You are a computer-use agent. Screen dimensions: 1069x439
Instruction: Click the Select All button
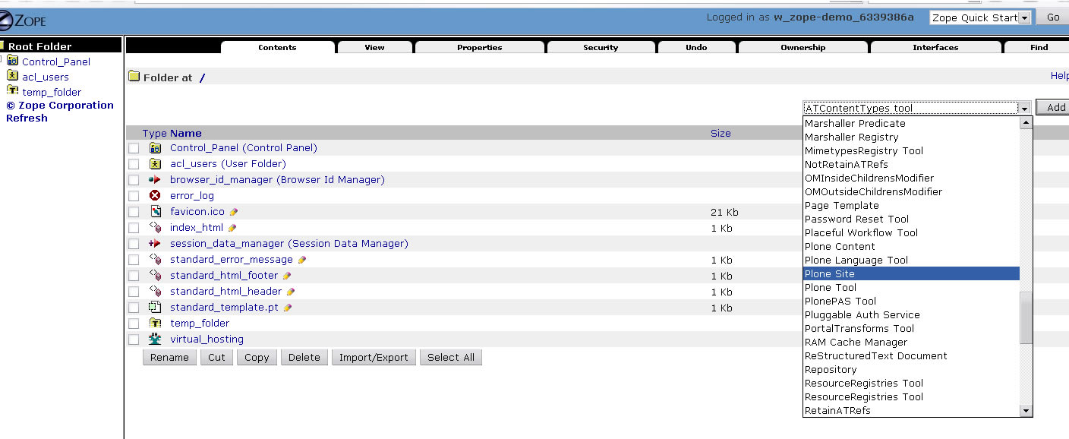tap(451, 357)
